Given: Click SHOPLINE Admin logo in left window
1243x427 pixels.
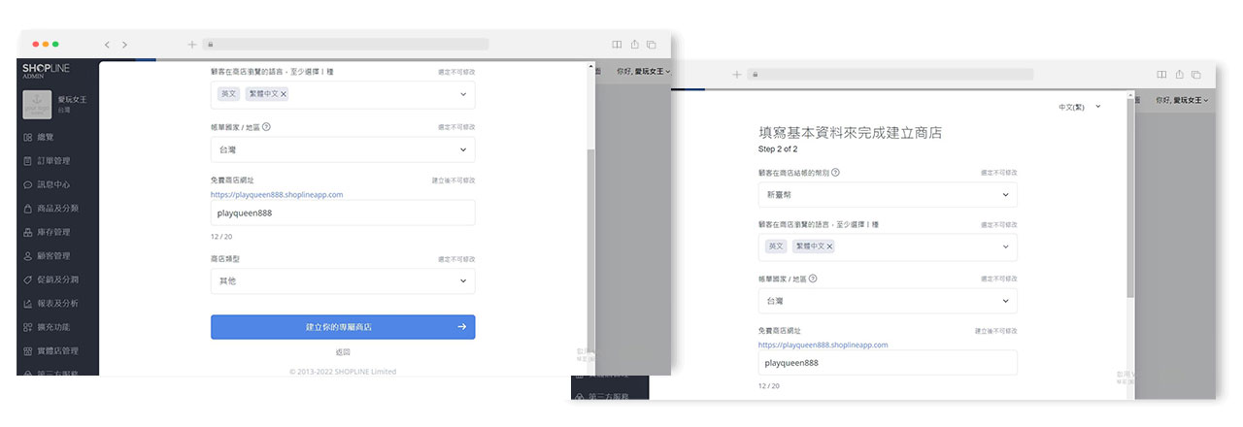Looking at the screenshot, I should [45, 71].
